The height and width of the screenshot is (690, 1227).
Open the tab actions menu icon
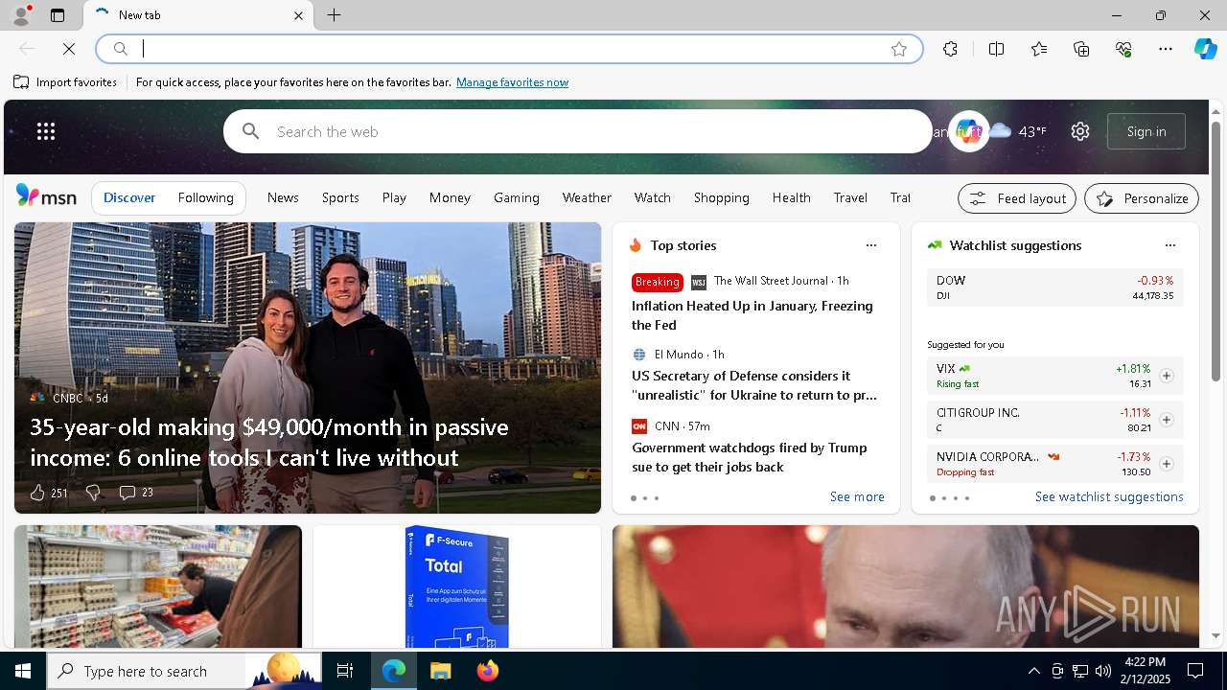[58, 15]
